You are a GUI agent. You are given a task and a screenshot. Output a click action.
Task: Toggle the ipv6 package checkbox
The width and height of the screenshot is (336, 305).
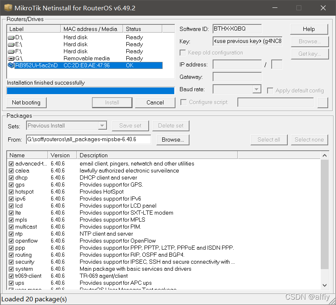pyautogui.click(x=11, y=199)
